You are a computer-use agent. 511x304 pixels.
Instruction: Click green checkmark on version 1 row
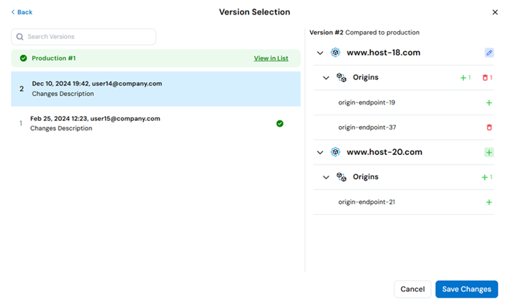[280, 124]
